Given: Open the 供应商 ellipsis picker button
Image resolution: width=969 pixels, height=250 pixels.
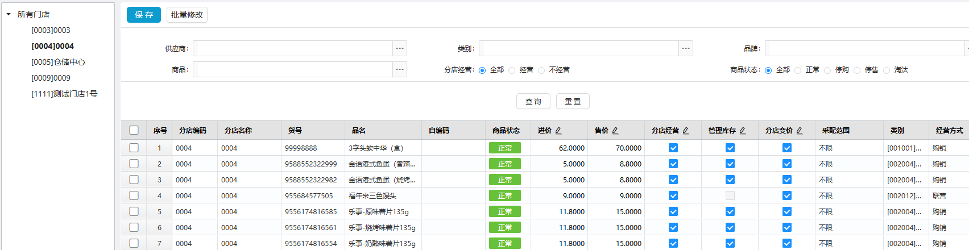Looking at the screenshot, I should [400, 48].
